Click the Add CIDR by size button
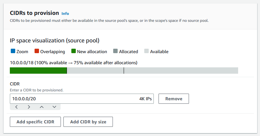260x136 pixels. [88, 122]
